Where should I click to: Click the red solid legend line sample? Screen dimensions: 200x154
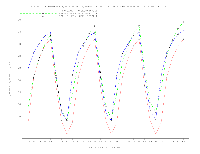coord(39,11)
